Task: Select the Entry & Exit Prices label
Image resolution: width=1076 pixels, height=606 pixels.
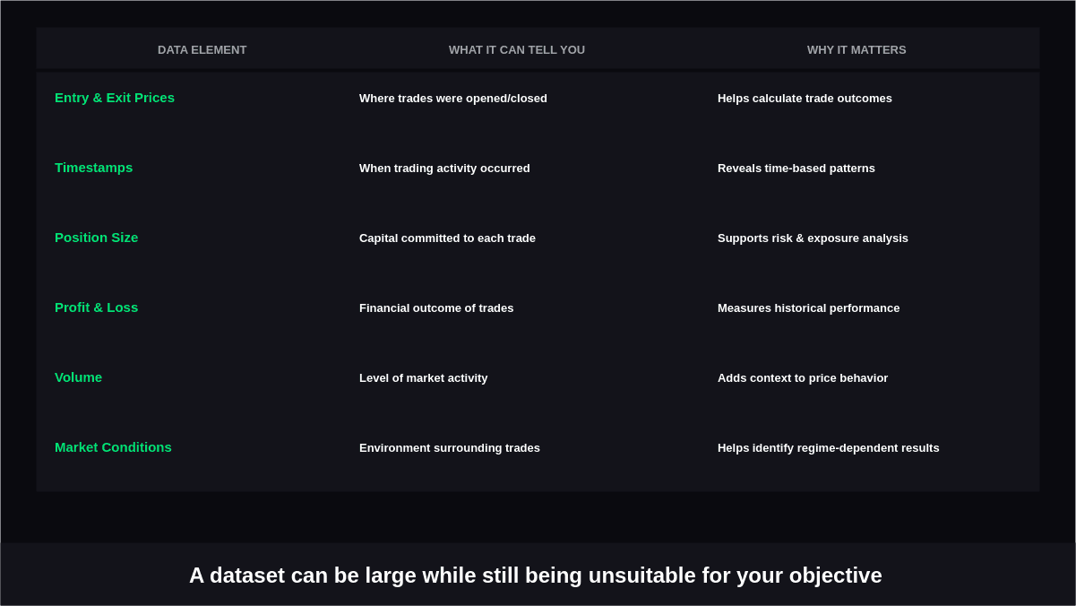Action: click(x=115, y=98)
